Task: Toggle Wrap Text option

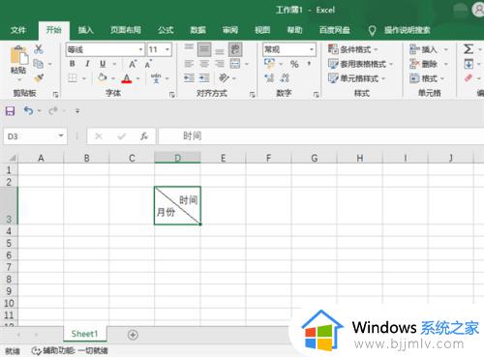Action: click(235, 49)
